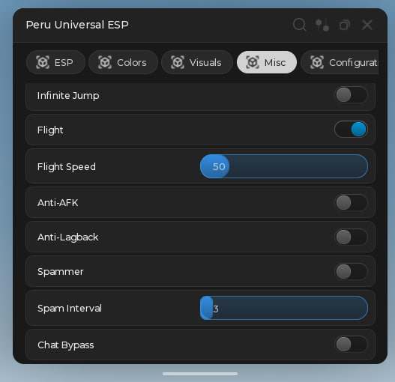This screenshot has height=382, width=395.
Task: Click the bottom drag handle bar
Action: tap(200, 374)
